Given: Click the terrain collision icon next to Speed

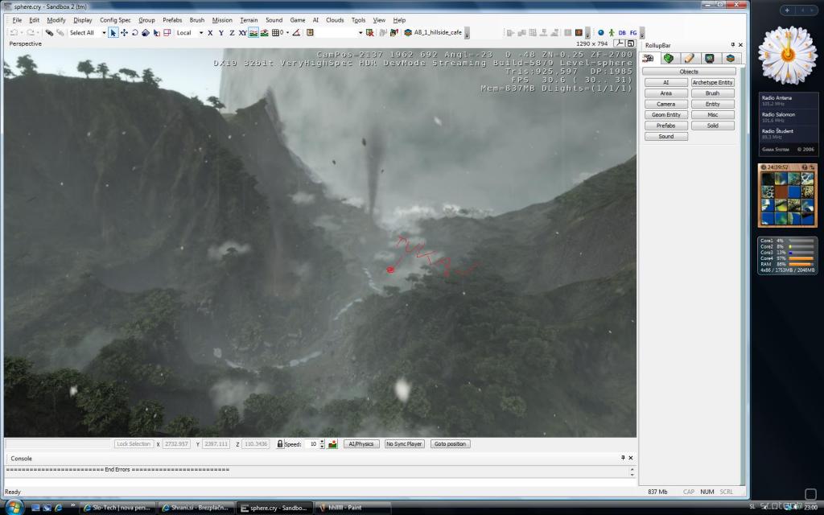Looking at the screenshot, I should (x=332, y=444).
